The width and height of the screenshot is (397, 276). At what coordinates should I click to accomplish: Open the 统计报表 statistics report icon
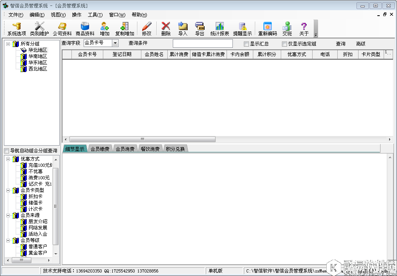220,29
